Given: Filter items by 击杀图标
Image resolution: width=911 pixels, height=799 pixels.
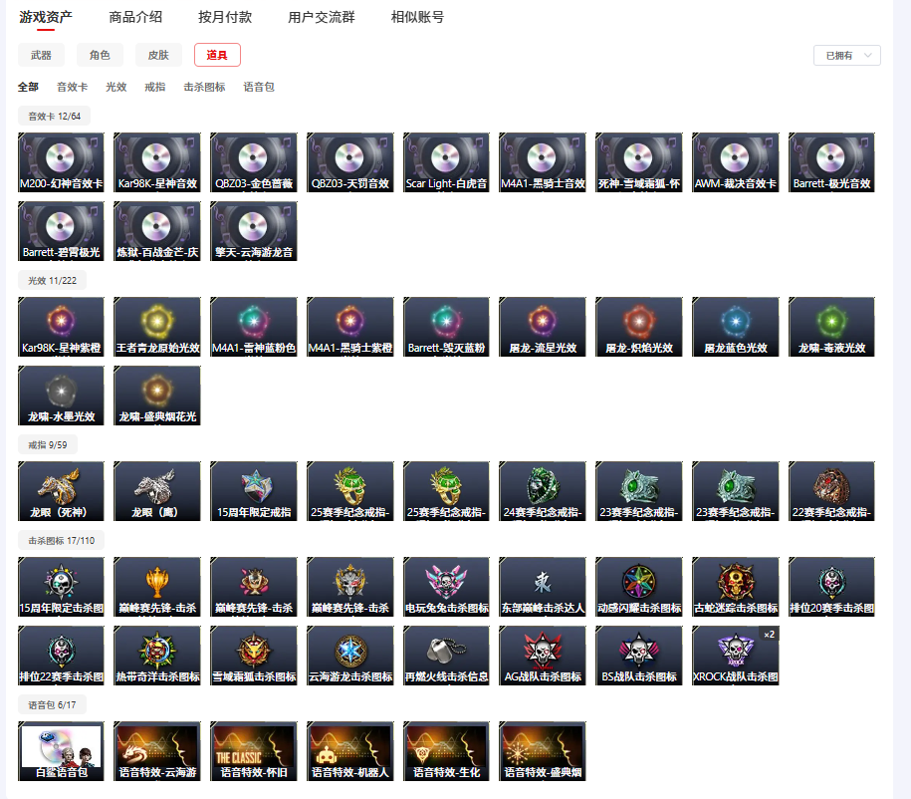Looking at the screenshot, I should click(x=204, y=88).
